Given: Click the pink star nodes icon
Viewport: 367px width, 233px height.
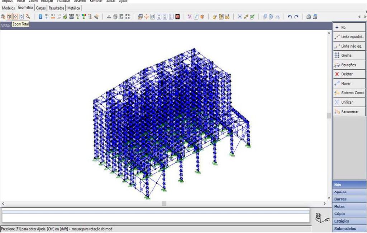Looking at the screenshot, I should pyautogui.click(x=190, y=17).
